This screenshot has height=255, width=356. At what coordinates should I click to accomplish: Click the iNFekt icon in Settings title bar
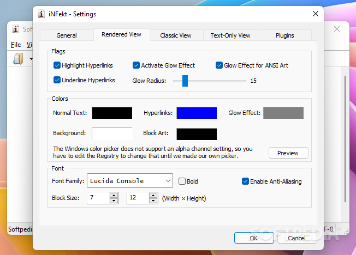[x=41, y=14]
